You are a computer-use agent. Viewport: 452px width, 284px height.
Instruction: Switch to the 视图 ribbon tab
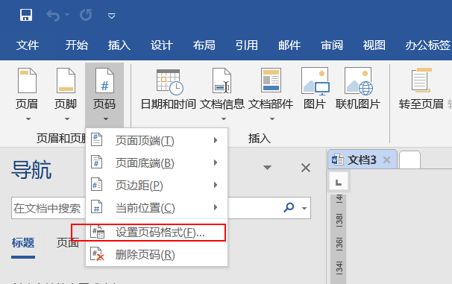[374, 45]
